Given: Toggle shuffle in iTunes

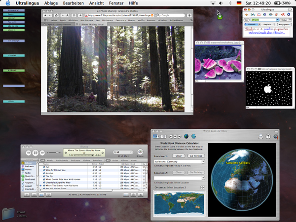Looking at the screenshot, I should pos(34,195).
